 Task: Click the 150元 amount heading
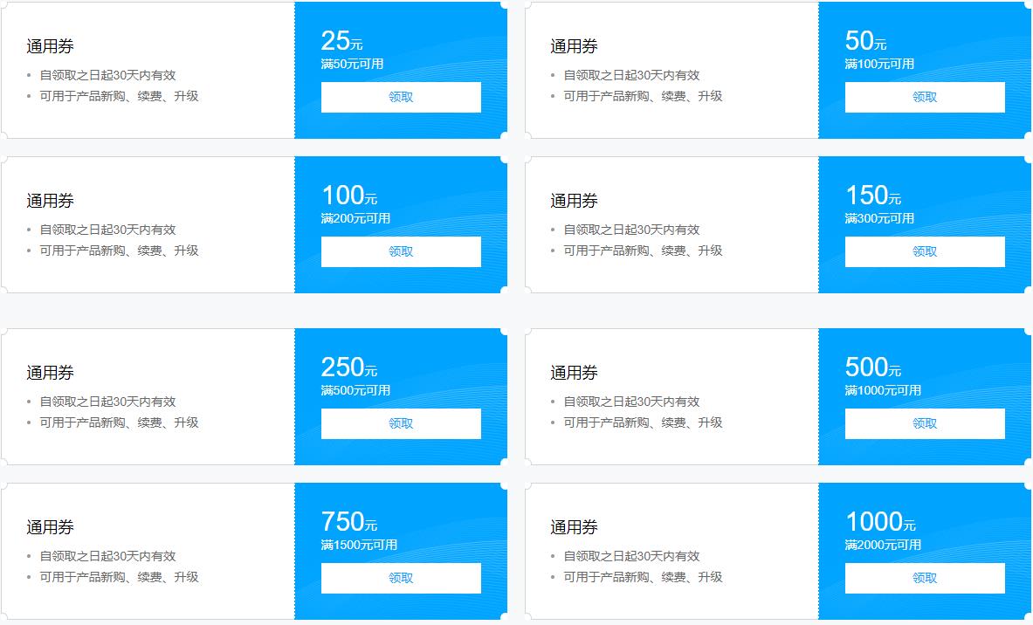pyautogui.click(x=873, y=196)
